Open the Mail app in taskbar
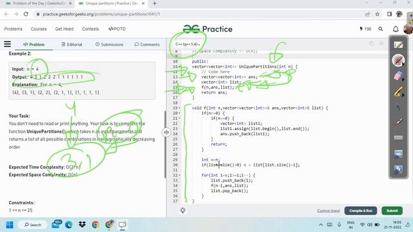 pos(56,224)
